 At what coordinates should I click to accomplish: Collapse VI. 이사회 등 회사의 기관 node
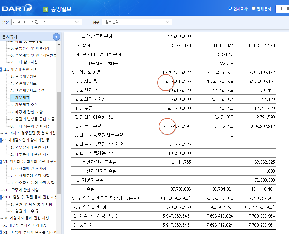(x=1, y=161)
